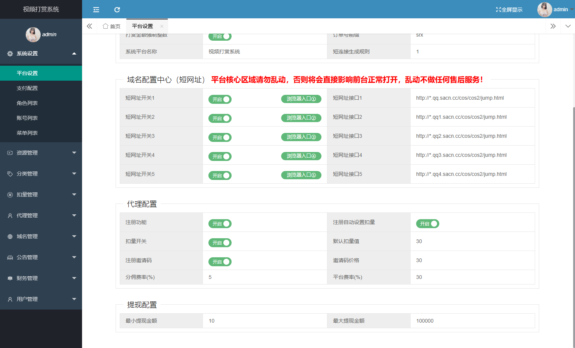This screenshot has width=575, height=348.
Task: Open the admin avatar in the top right
Action: tap(544, 9)
